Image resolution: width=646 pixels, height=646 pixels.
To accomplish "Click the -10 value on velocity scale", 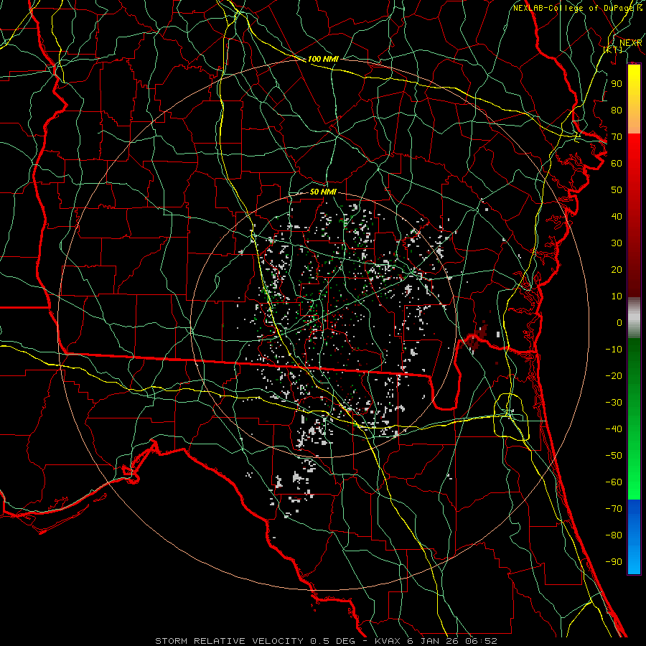I will [x=614, y=350].
